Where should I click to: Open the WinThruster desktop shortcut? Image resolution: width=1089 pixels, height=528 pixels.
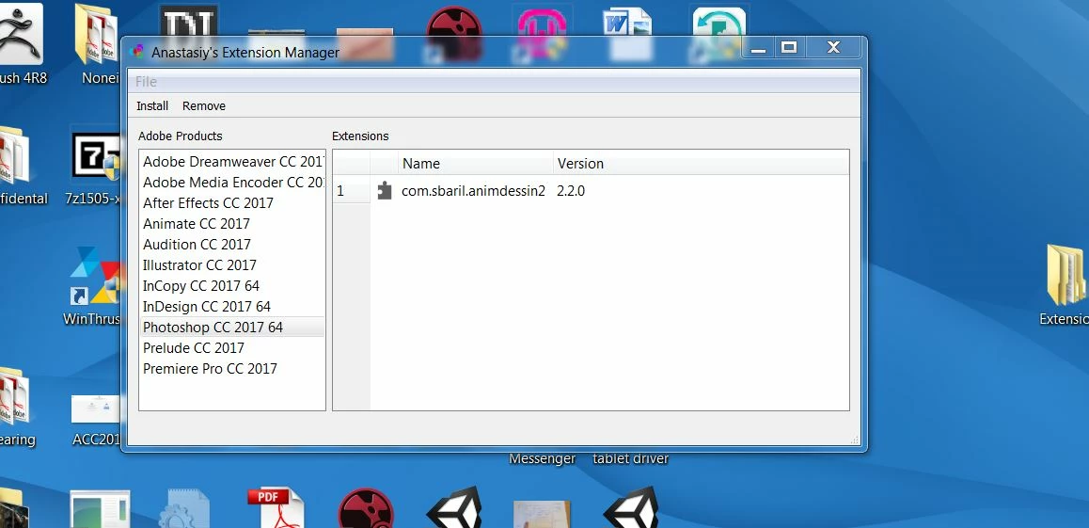pos(96,277)
